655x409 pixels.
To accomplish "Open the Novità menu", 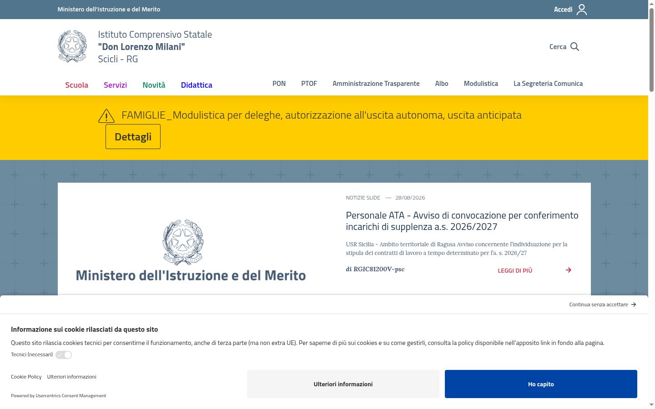I will click(154, 85).
